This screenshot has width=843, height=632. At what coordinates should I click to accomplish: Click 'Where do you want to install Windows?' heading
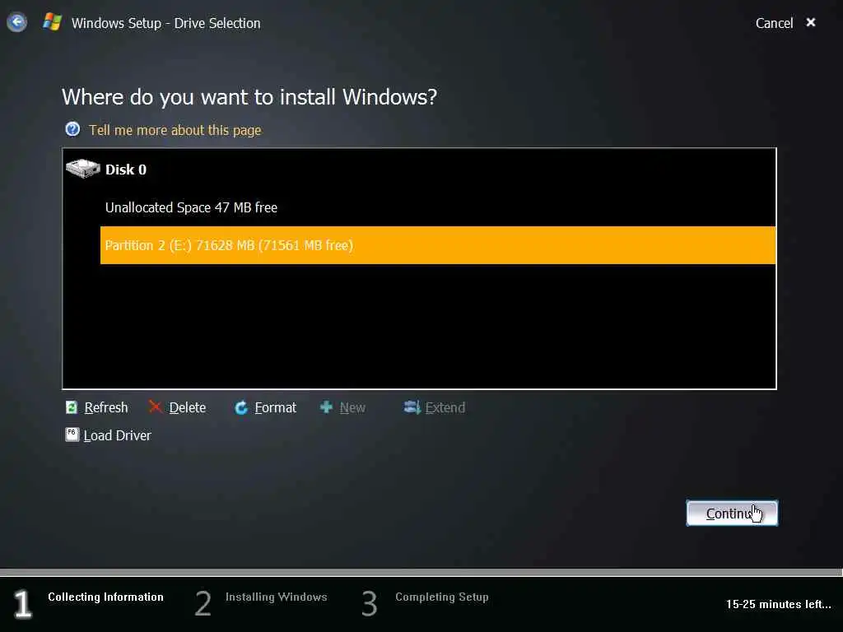click(249, 97)
